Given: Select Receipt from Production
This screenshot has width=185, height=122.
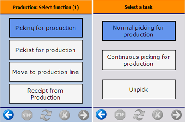Looking at the screenshot, I should coord(46,94).
